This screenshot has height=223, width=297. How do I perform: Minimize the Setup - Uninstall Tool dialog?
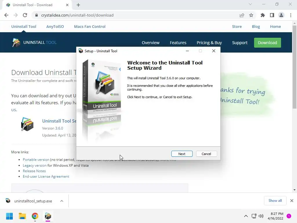click(187, 51)
